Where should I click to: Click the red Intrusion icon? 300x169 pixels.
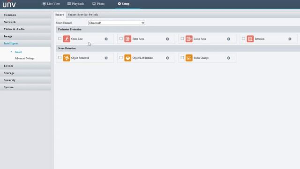pos(250,38)
